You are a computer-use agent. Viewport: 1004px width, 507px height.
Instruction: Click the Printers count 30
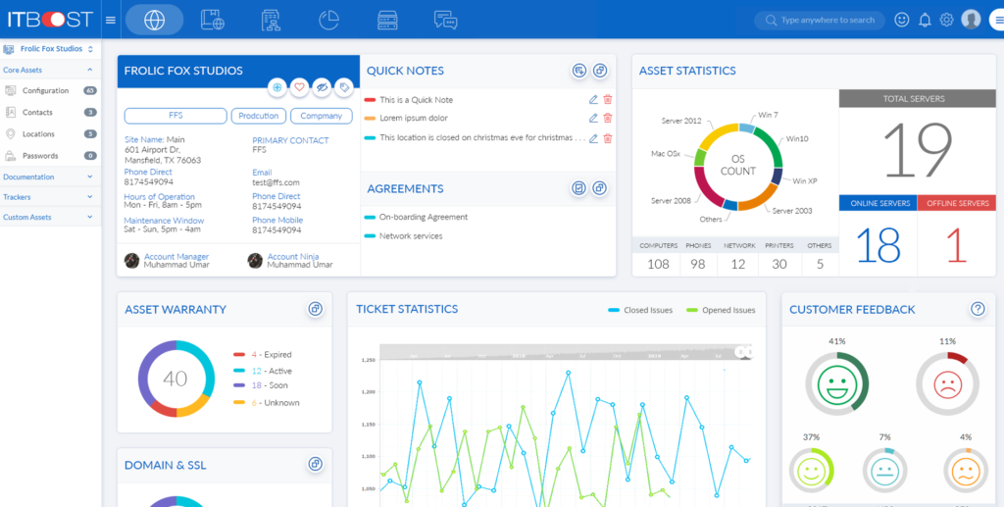coord(779,264)
